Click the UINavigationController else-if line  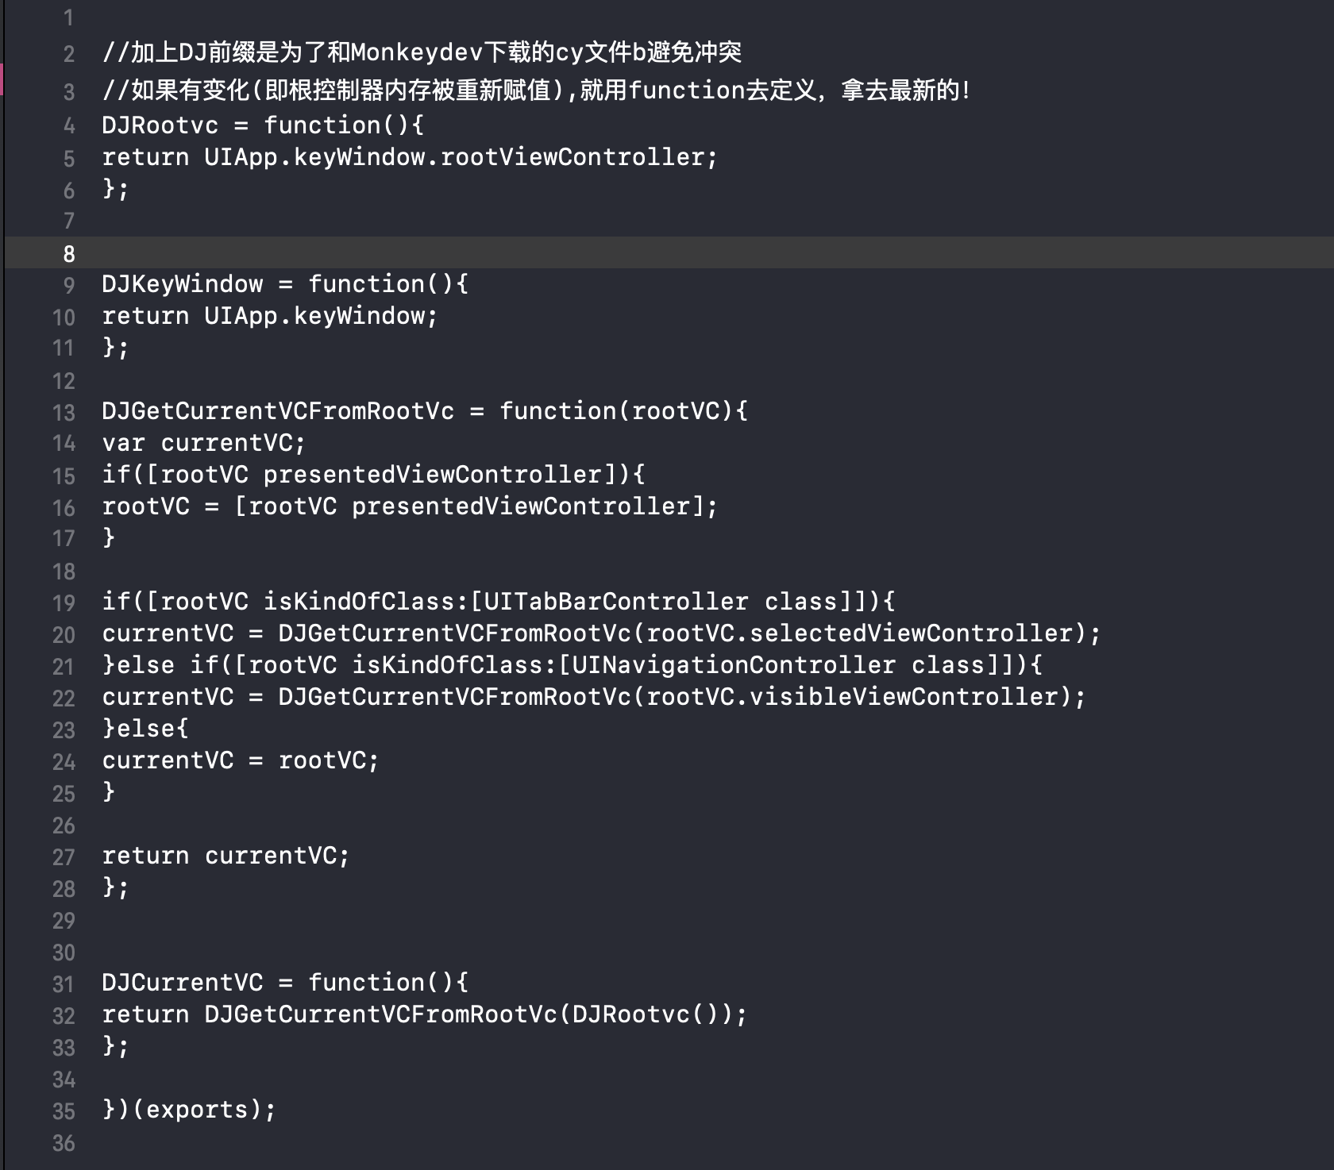(572, 664)
